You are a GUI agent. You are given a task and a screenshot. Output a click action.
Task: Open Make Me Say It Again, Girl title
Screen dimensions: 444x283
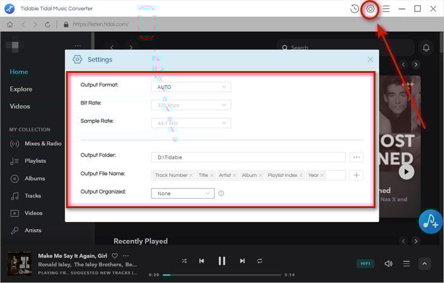tap(72, 256)
